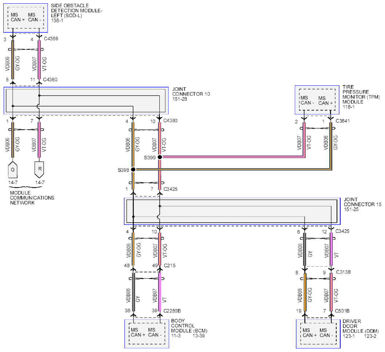Click the Joint Connector 15 box
Image resolution: width=385 pixels, height=352 pixels.
(x=233, y=211)
